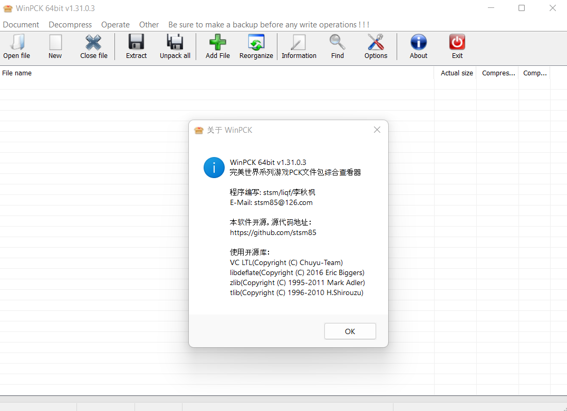Click the WinPCK icon in the About dialog title

[x=199, y=130]
